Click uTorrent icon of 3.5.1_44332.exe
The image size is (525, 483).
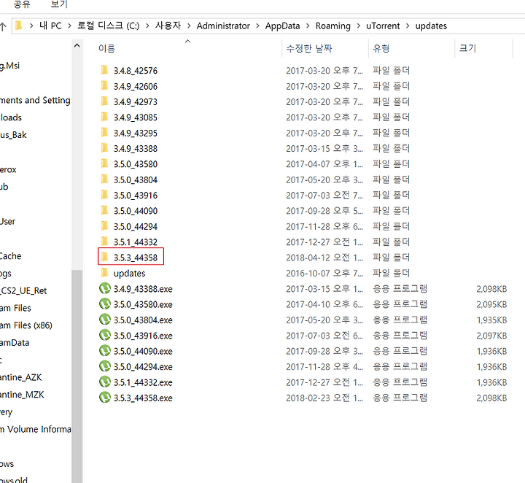coord(105,382)
